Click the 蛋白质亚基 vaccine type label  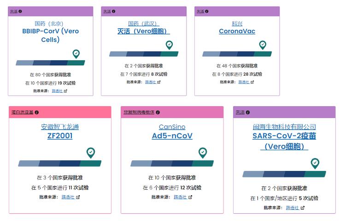[x=22, y=113]
